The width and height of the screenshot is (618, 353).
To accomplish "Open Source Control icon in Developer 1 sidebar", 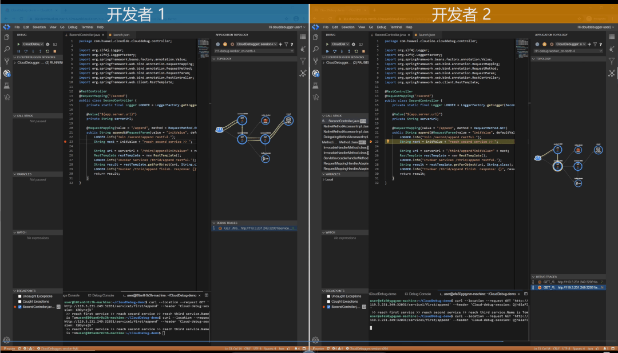I will [x=7, y=61].
